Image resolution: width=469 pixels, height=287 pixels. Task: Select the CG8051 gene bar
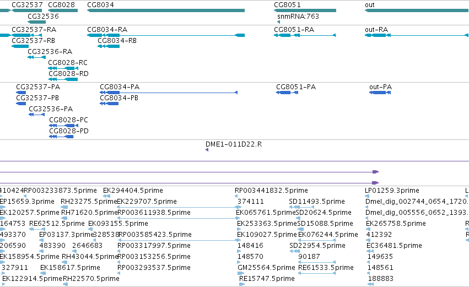tap(305, 10)
